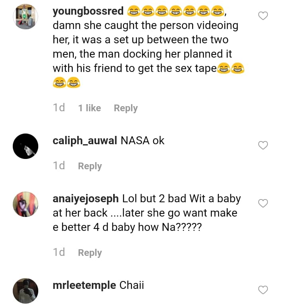Select the "NASA ok" comment text
This screenshot has width=287, height=304.
[x=142, y=140]
